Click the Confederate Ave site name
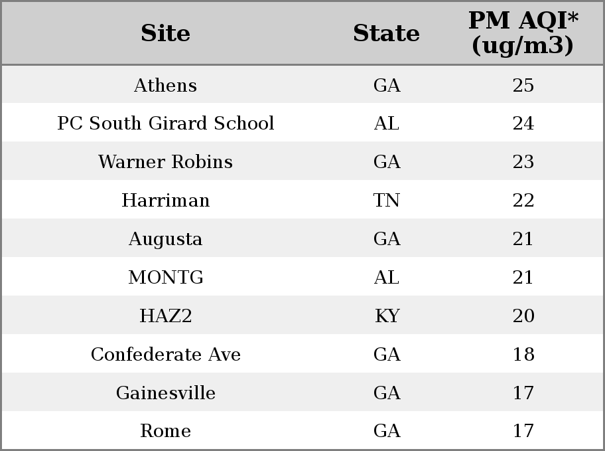The height and width of the screenshot is (451, 605). click(166, 354)
